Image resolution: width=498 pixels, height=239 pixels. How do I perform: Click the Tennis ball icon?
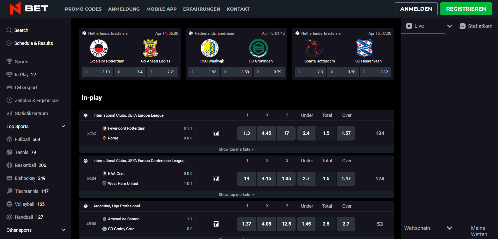point(9,152)
